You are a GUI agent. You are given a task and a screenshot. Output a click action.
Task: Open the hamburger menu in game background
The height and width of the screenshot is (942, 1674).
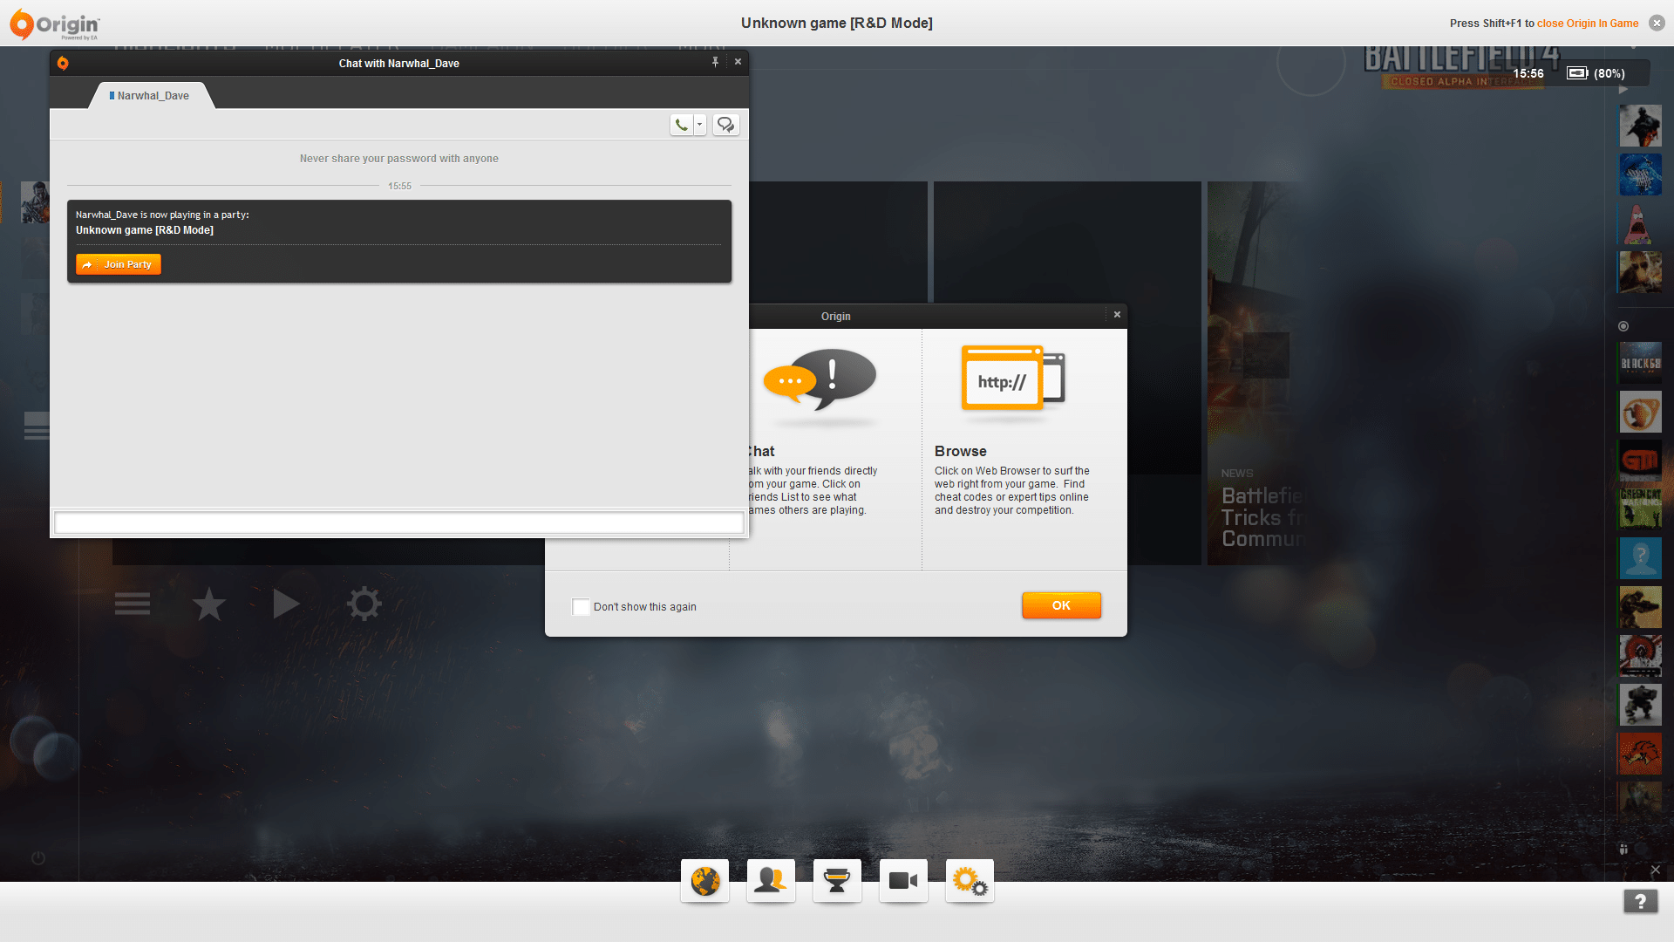[x=133, y=604]
